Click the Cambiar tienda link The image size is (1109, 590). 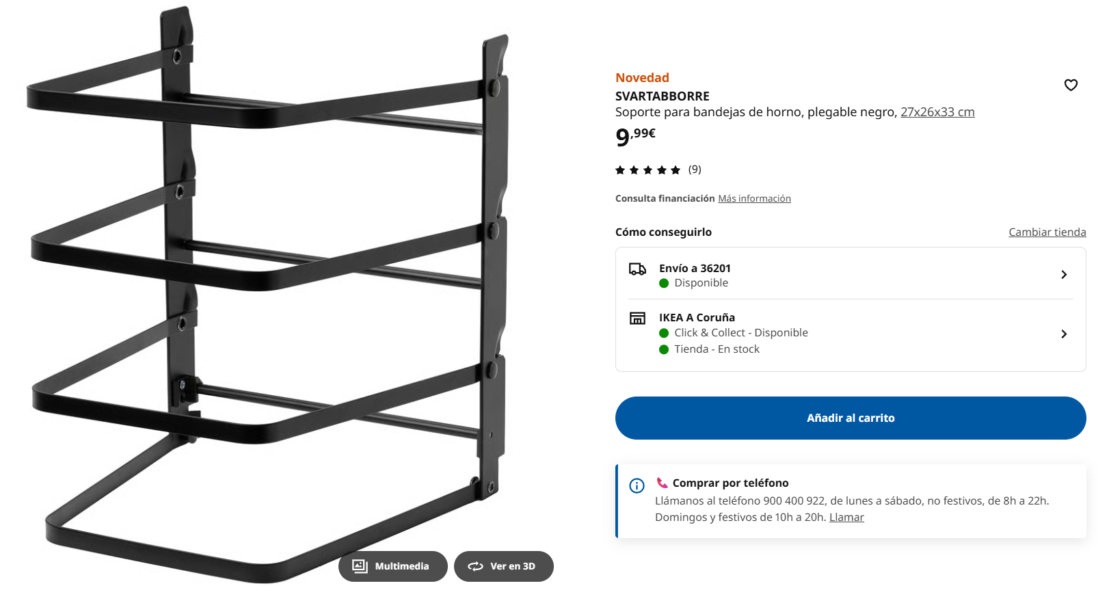pos(1047,232)
